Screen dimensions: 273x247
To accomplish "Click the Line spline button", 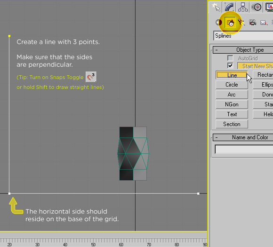I will 232,75.
